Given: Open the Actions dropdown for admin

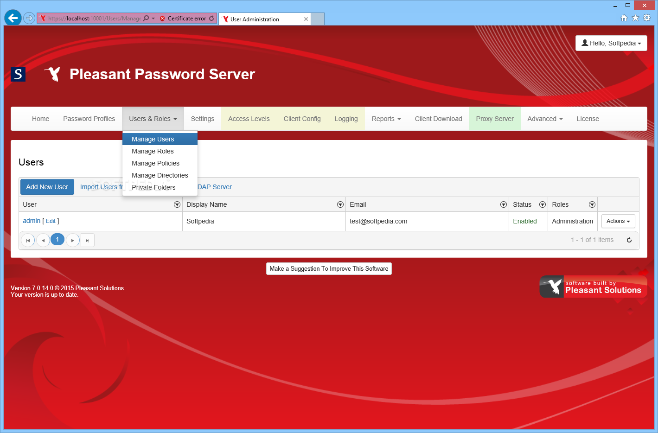Looking at the screenshot, I should pos(618,221).
